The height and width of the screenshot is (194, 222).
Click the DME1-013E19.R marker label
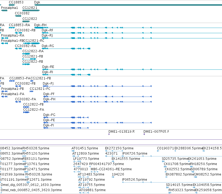(122, 132)
